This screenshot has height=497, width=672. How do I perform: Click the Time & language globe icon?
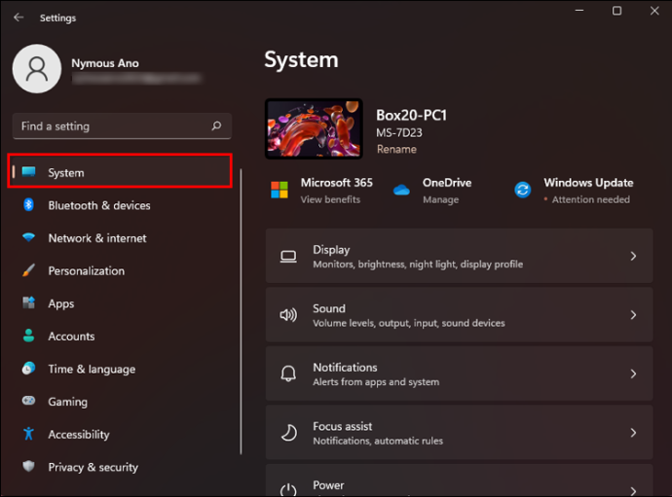coord(28,369)
